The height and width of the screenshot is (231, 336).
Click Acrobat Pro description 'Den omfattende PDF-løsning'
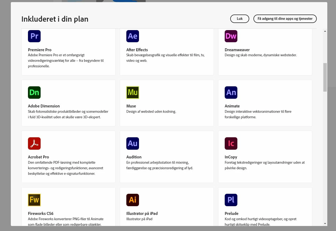[x=66, y=168]
